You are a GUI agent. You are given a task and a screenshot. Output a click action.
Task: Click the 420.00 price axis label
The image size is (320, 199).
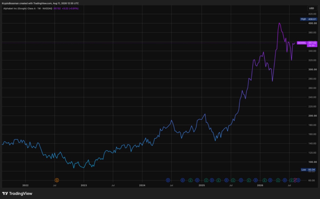pos(312,14)
